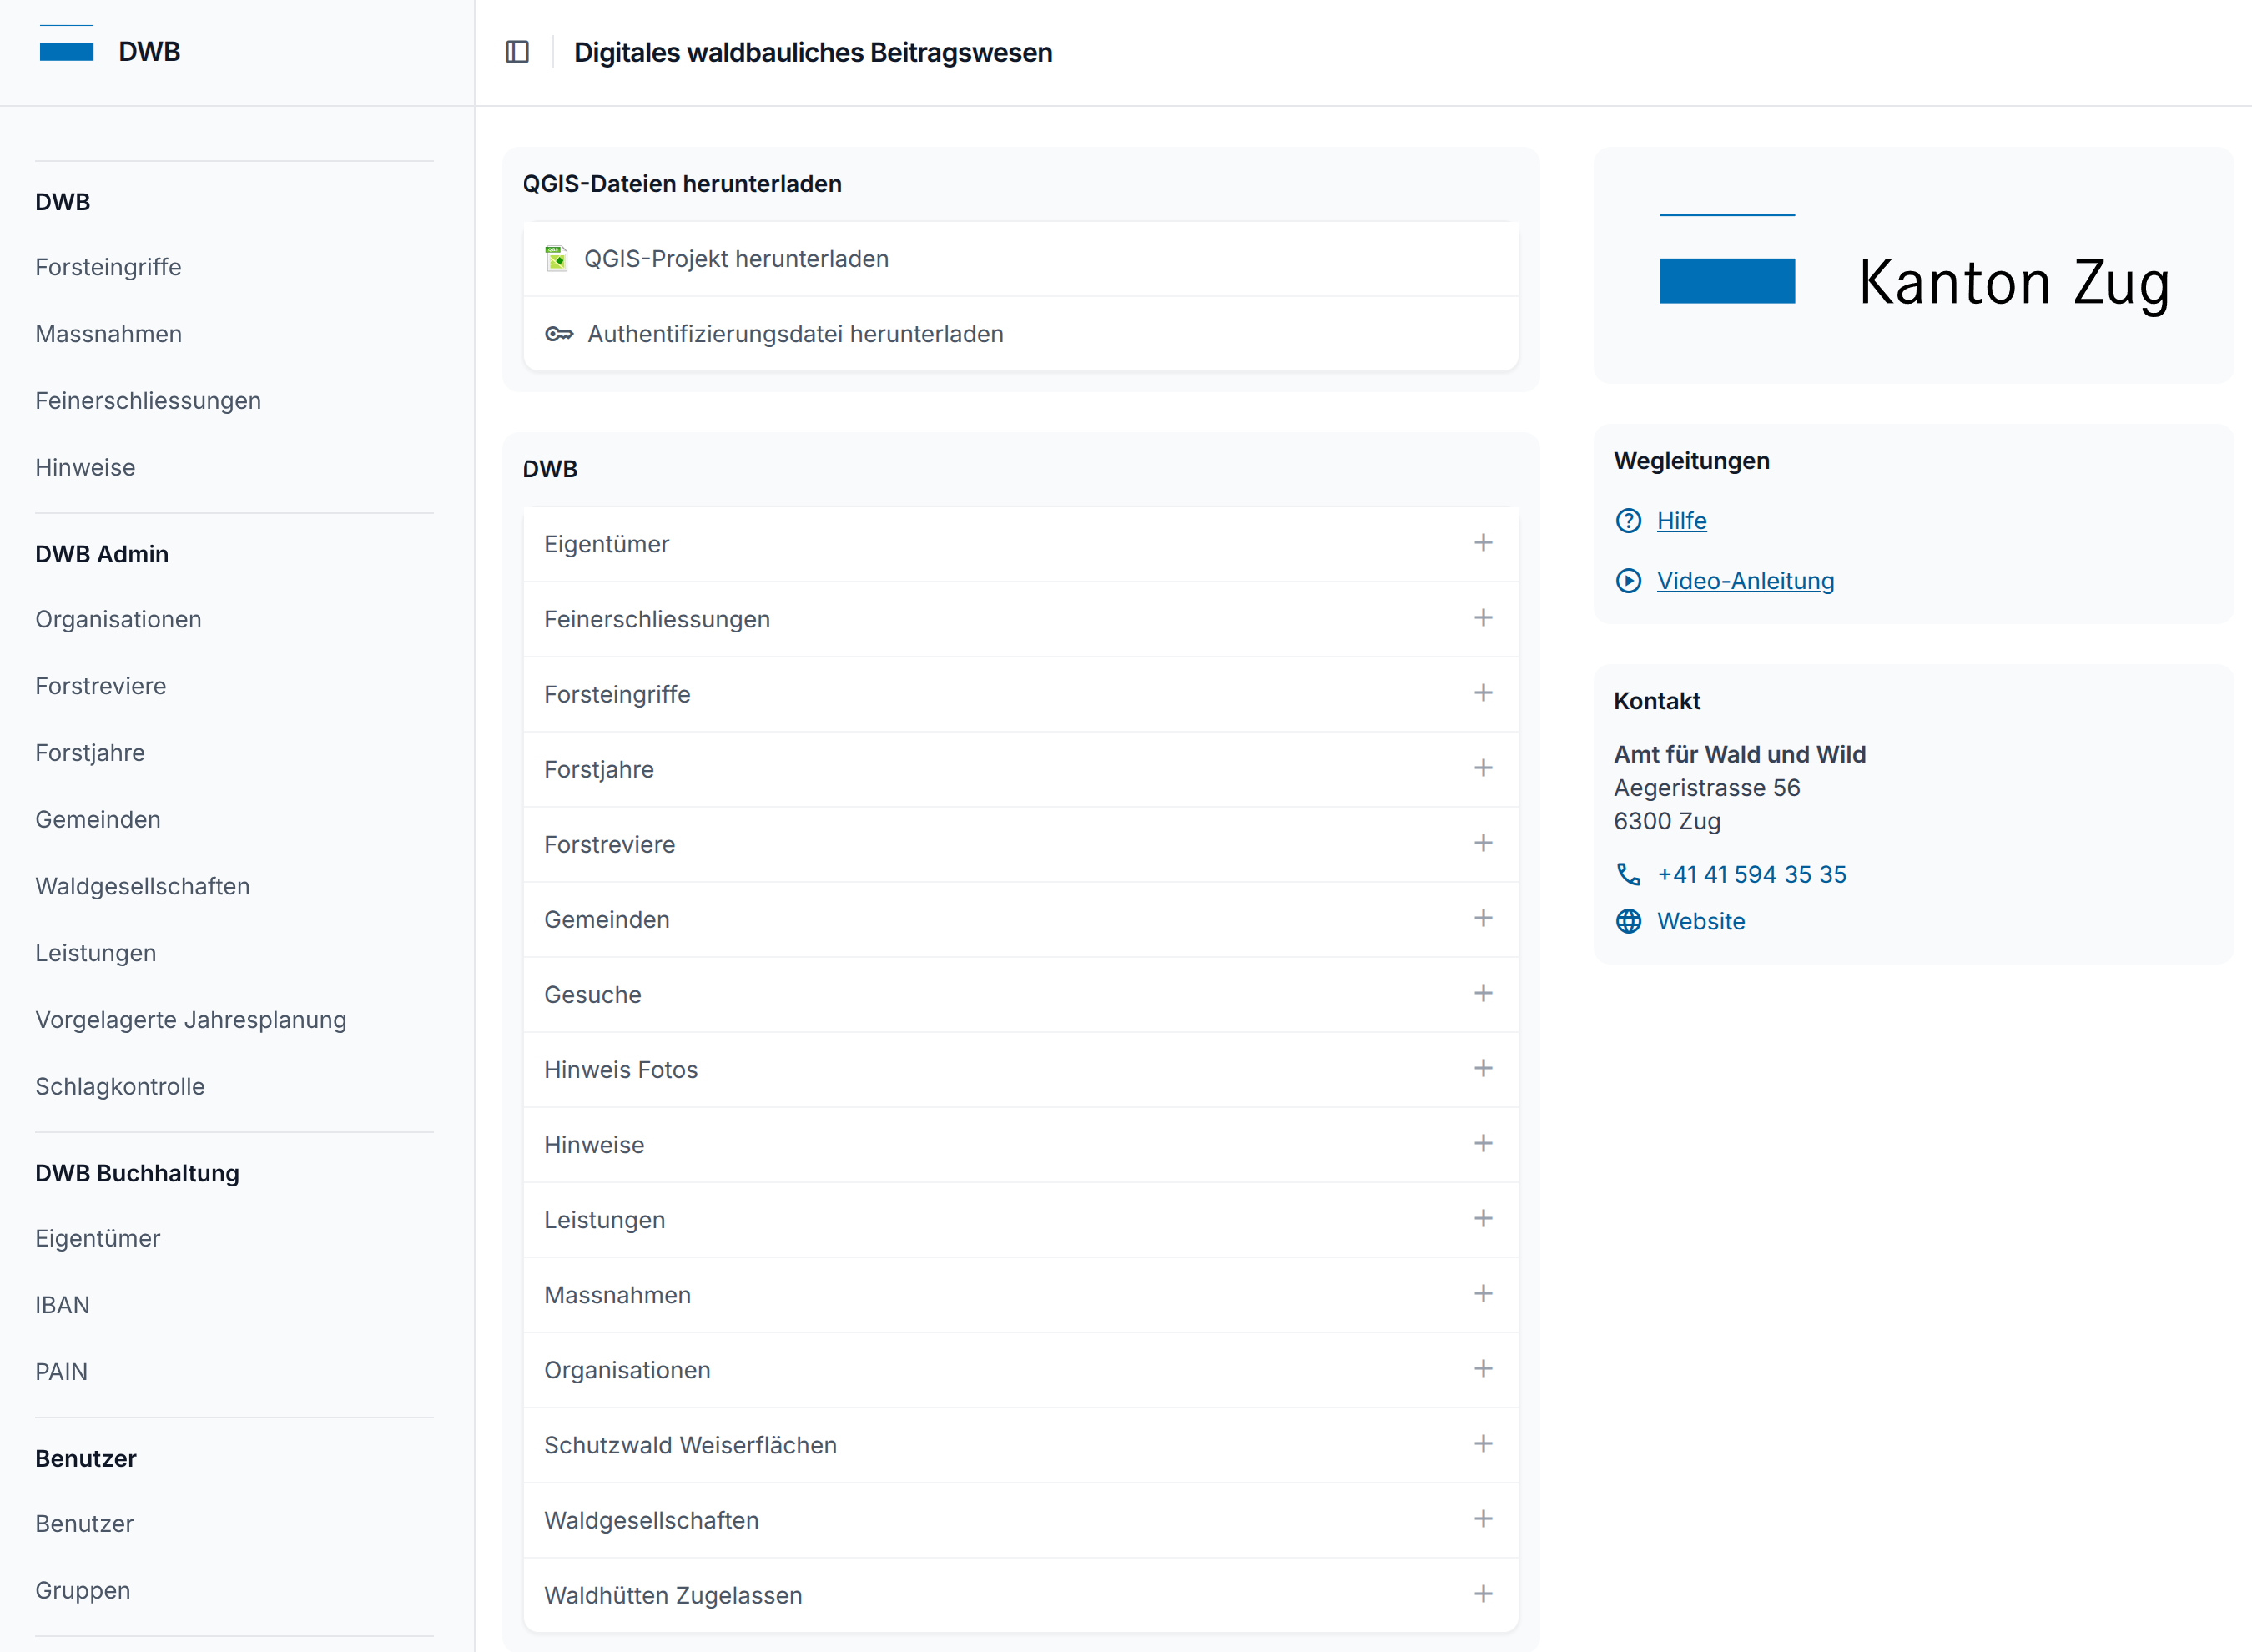Click the phone icon in Kontakt
The width and height of the screenshot is (2252, 1652).
1628,875
